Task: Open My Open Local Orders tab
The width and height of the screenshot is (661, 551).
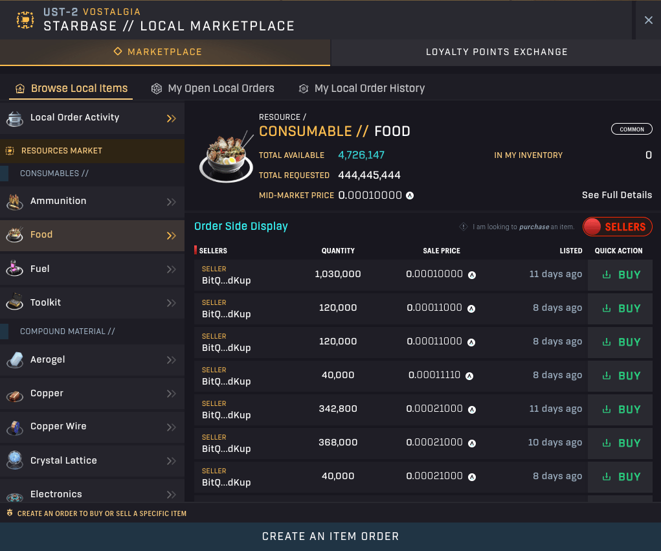Action: point(213,89)
